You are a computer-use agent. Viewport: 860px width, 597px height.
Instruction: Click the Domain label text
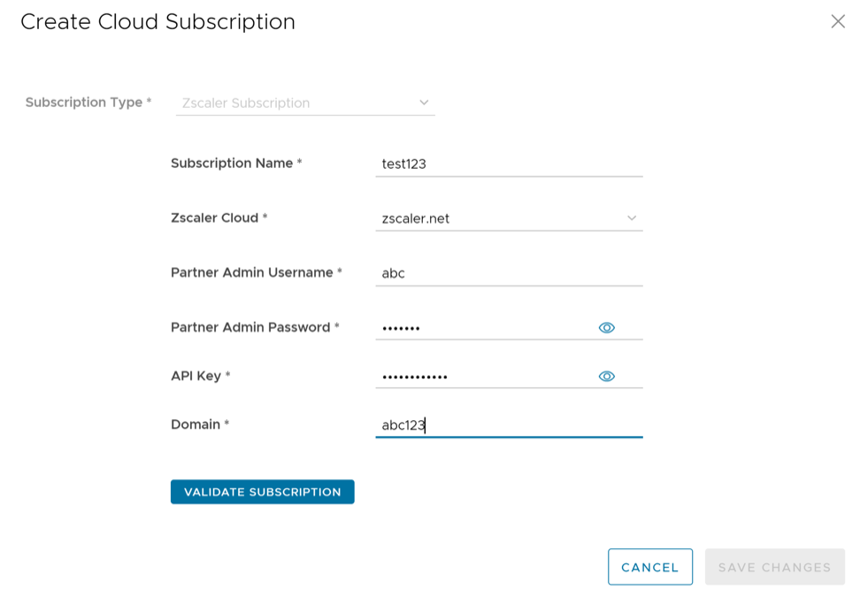click(x=196, y=425)
